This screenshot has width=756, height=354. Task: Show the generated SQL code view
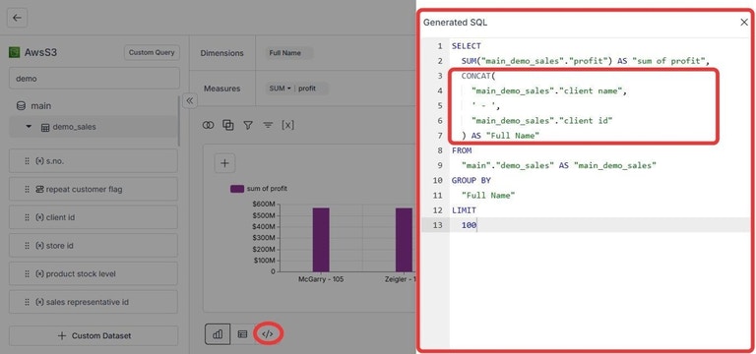pos(267,333)
